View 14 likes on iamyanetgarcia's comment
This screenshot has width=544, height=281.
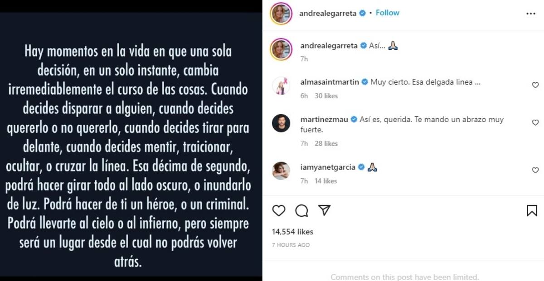325,181
